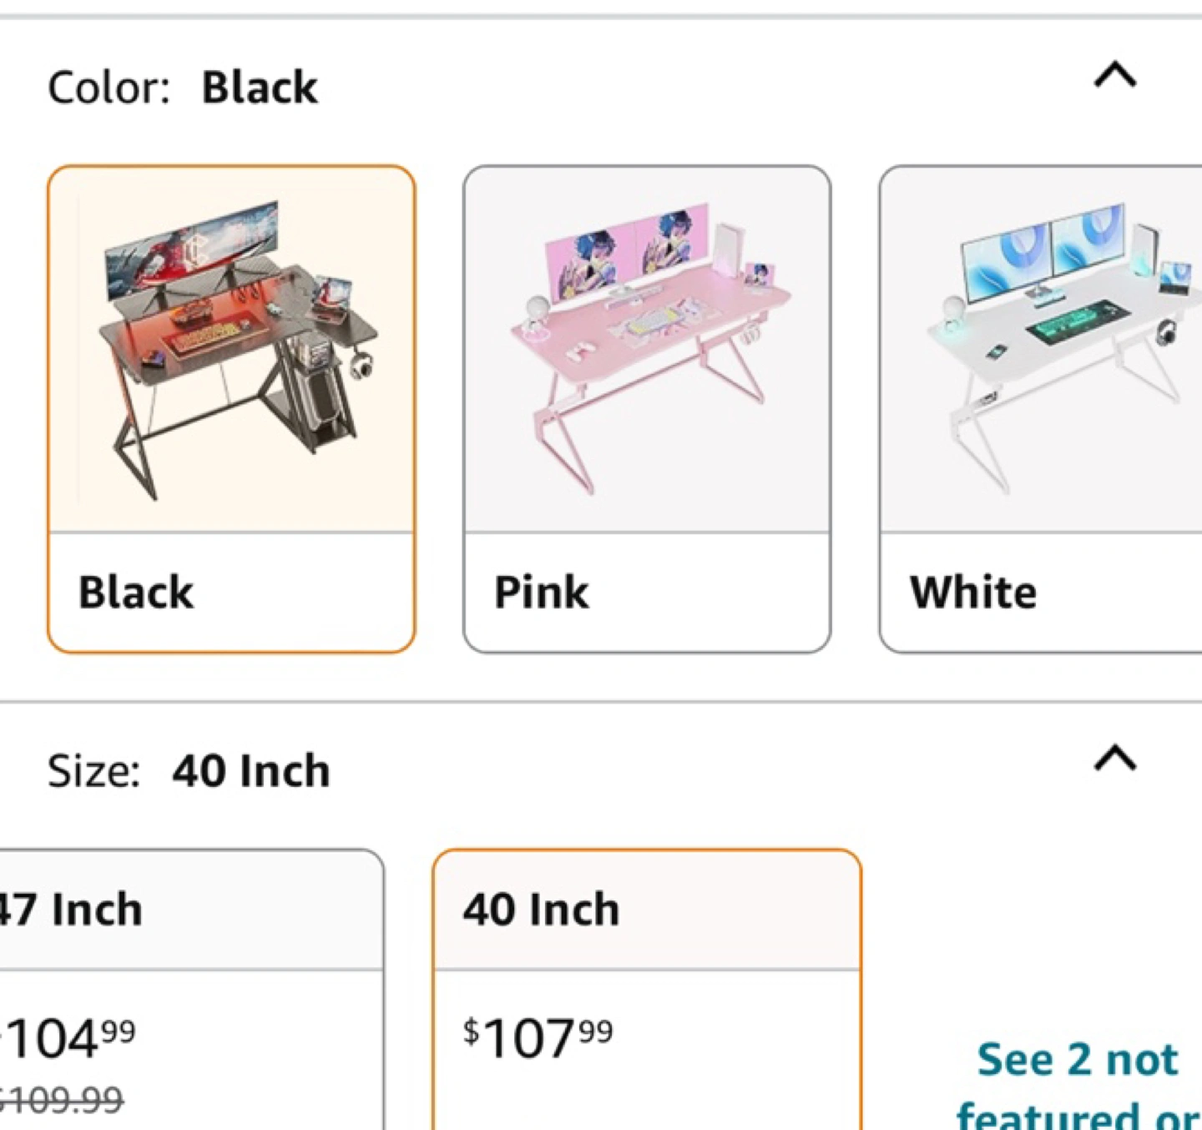Viewport: 1202px width, 1130px height.
Task: Click the dual monitors on pink desk
Action: point(626,249)
